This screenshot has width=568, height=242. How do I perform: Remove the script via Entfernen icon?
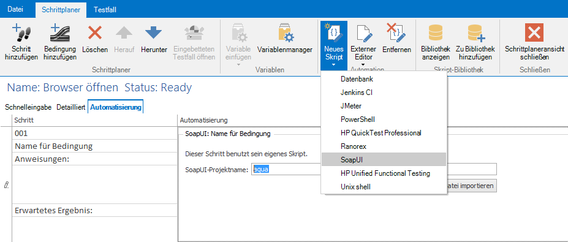tap(396, 32)
